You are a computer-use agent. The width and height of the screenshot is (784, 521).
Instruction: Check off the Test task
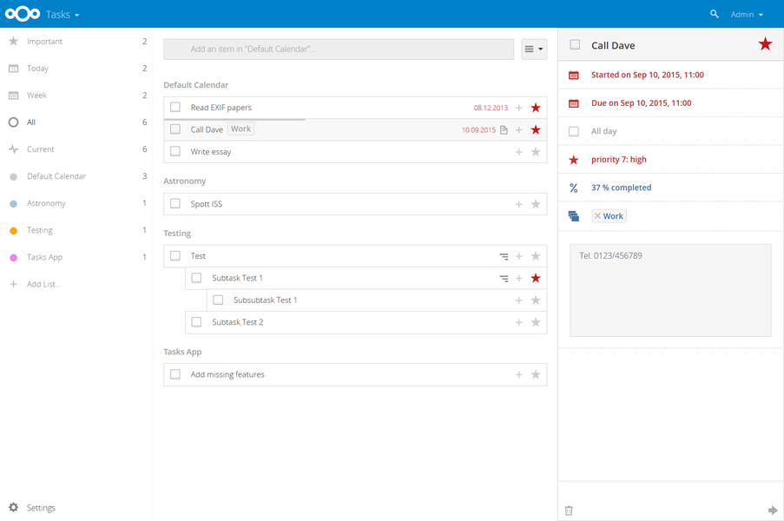click(175, 255)
